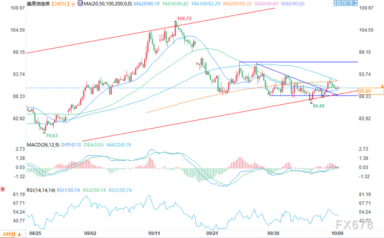Toggle the MA50:90.42 green legend entry
384x238 pixels.
click(176, 4)
